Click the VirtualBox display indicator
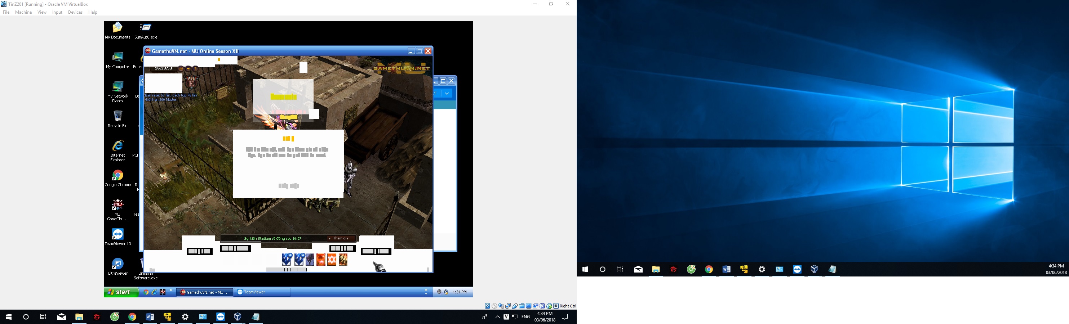Viewport: 1069px width, 324px height. click(529, 306)
